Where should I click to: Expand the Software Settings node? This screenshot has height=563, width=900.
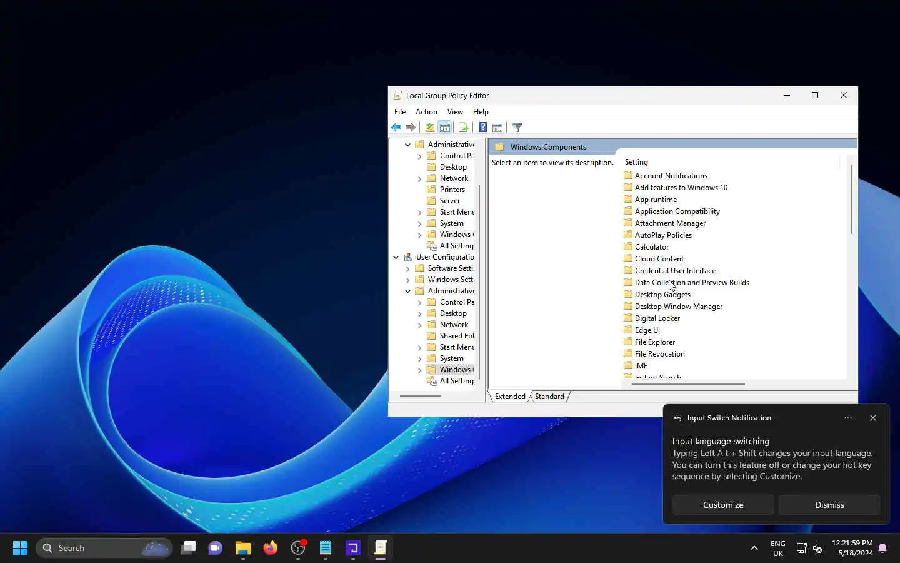click(x=408, y=268)
